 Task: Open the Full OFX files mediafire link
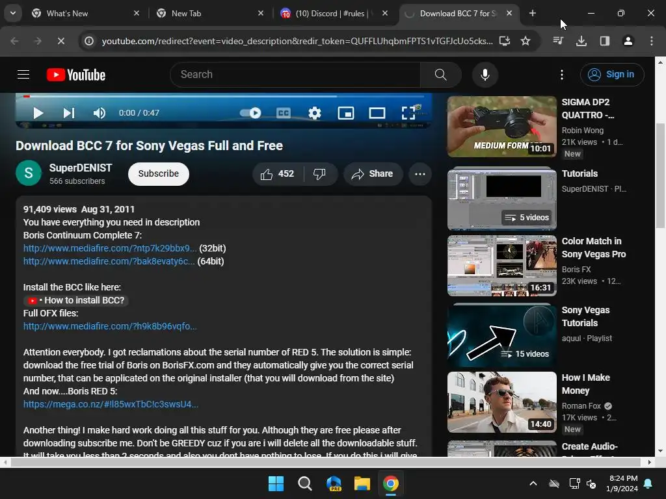click(110, 326)
